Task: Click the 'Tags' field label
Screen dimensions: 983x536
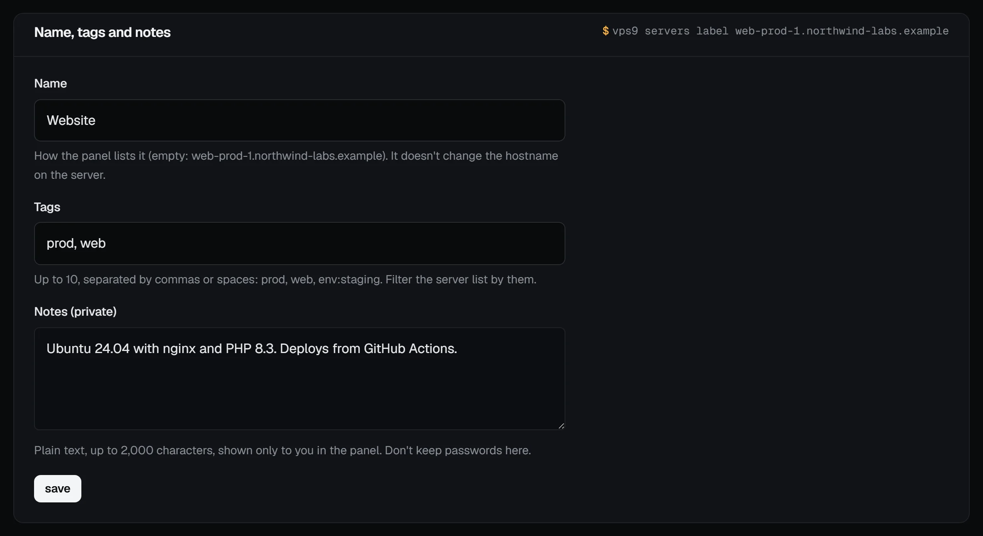Action: (x=47, y=207)
